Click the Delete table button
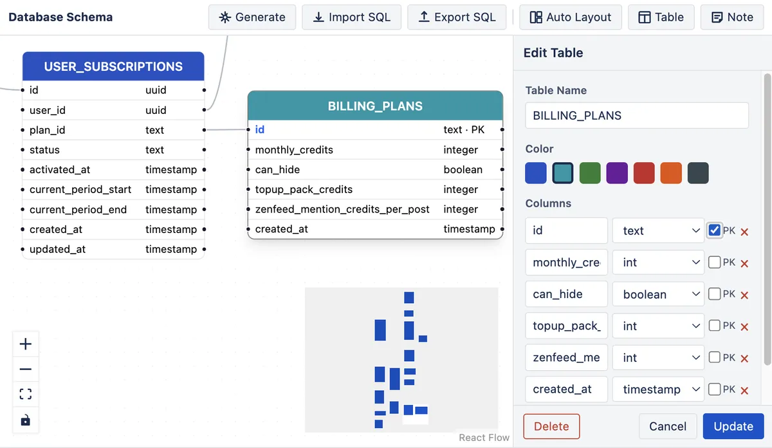 [x=551, y=426]
